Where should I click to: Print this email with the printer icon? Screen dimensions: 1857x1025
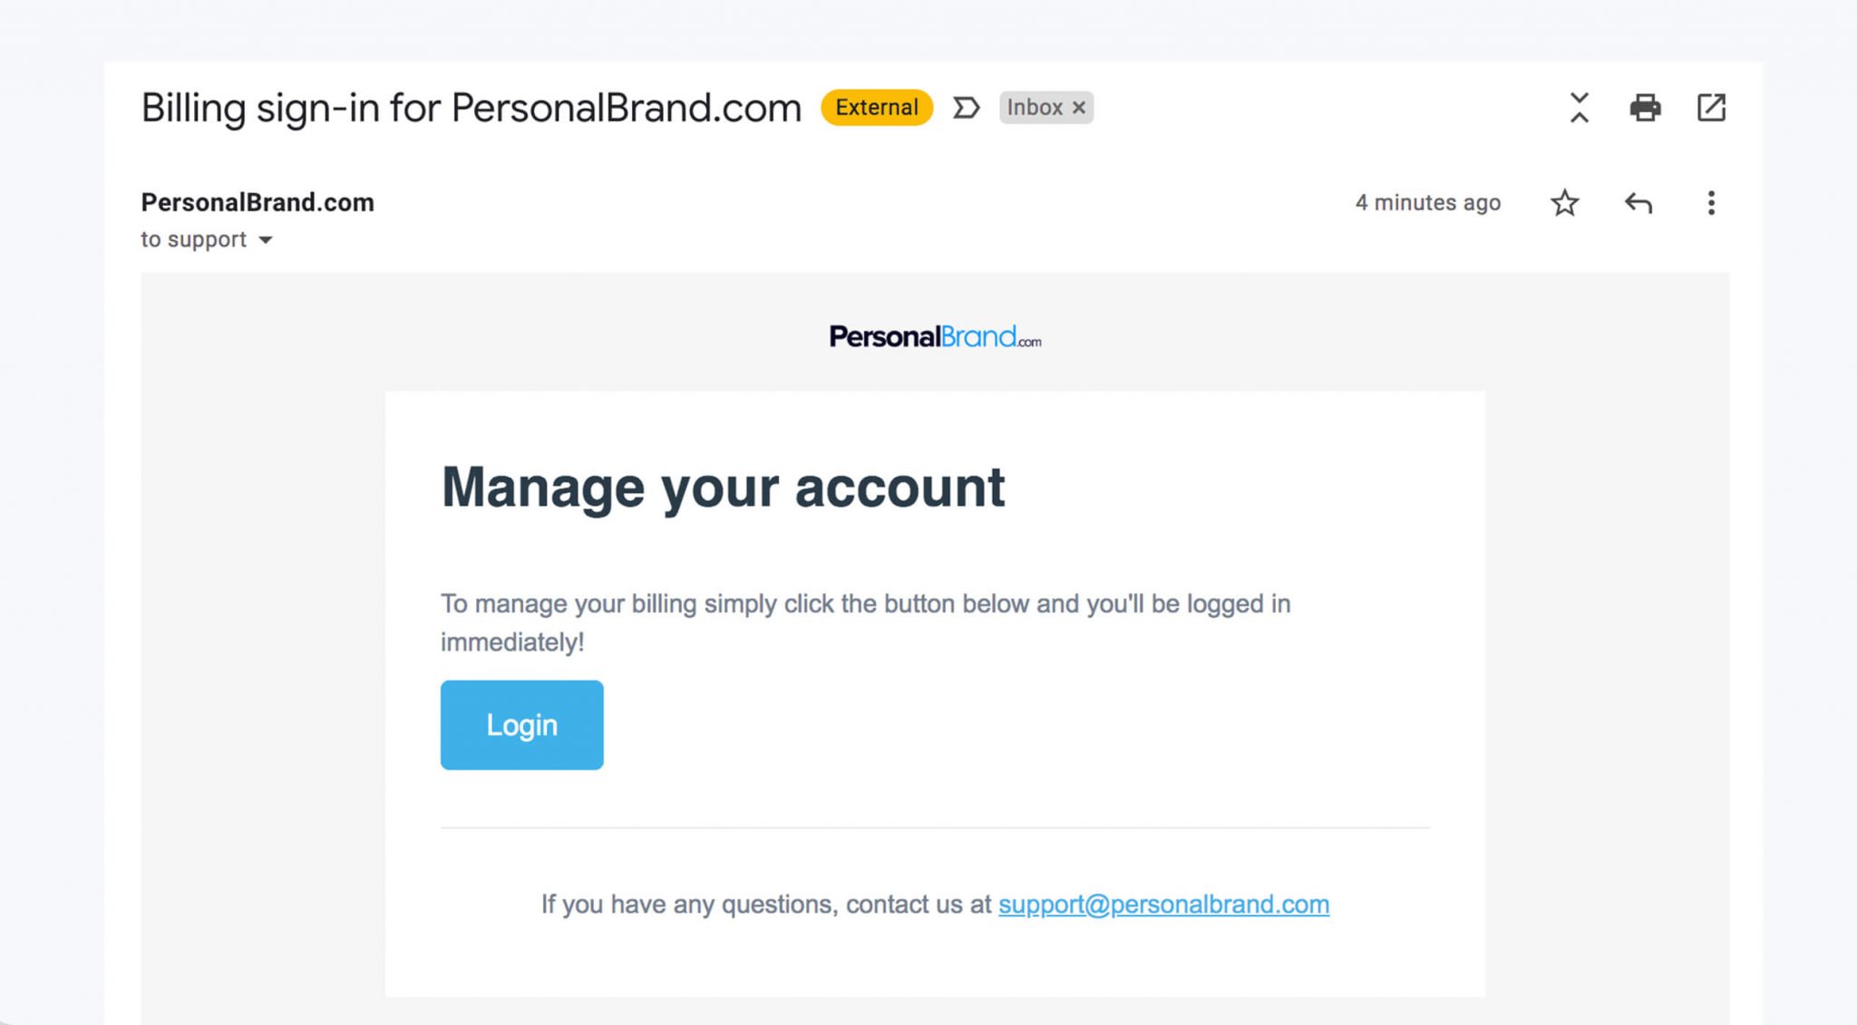click(x=1645, y=108)
